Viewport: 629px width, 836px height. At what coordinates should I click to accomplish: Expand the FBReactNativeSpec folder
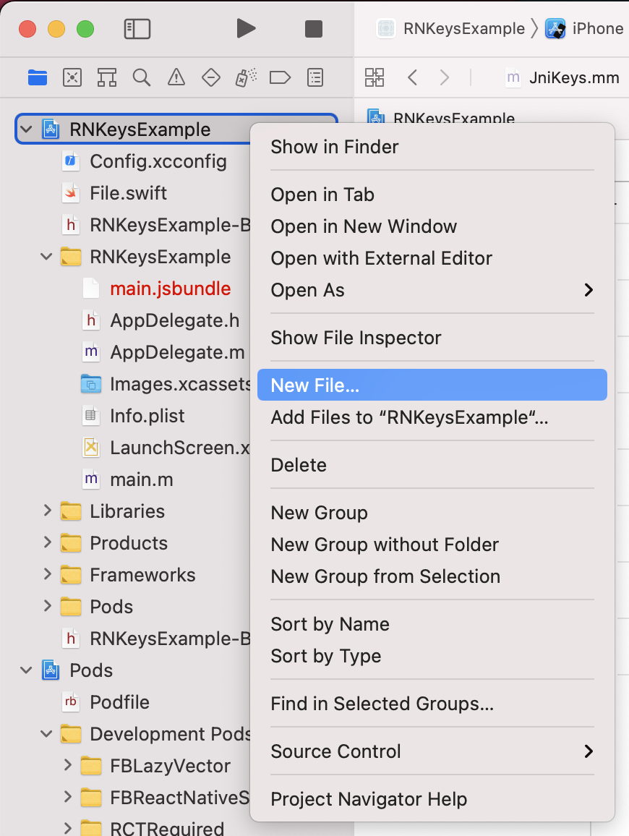(x=67, y=797)
